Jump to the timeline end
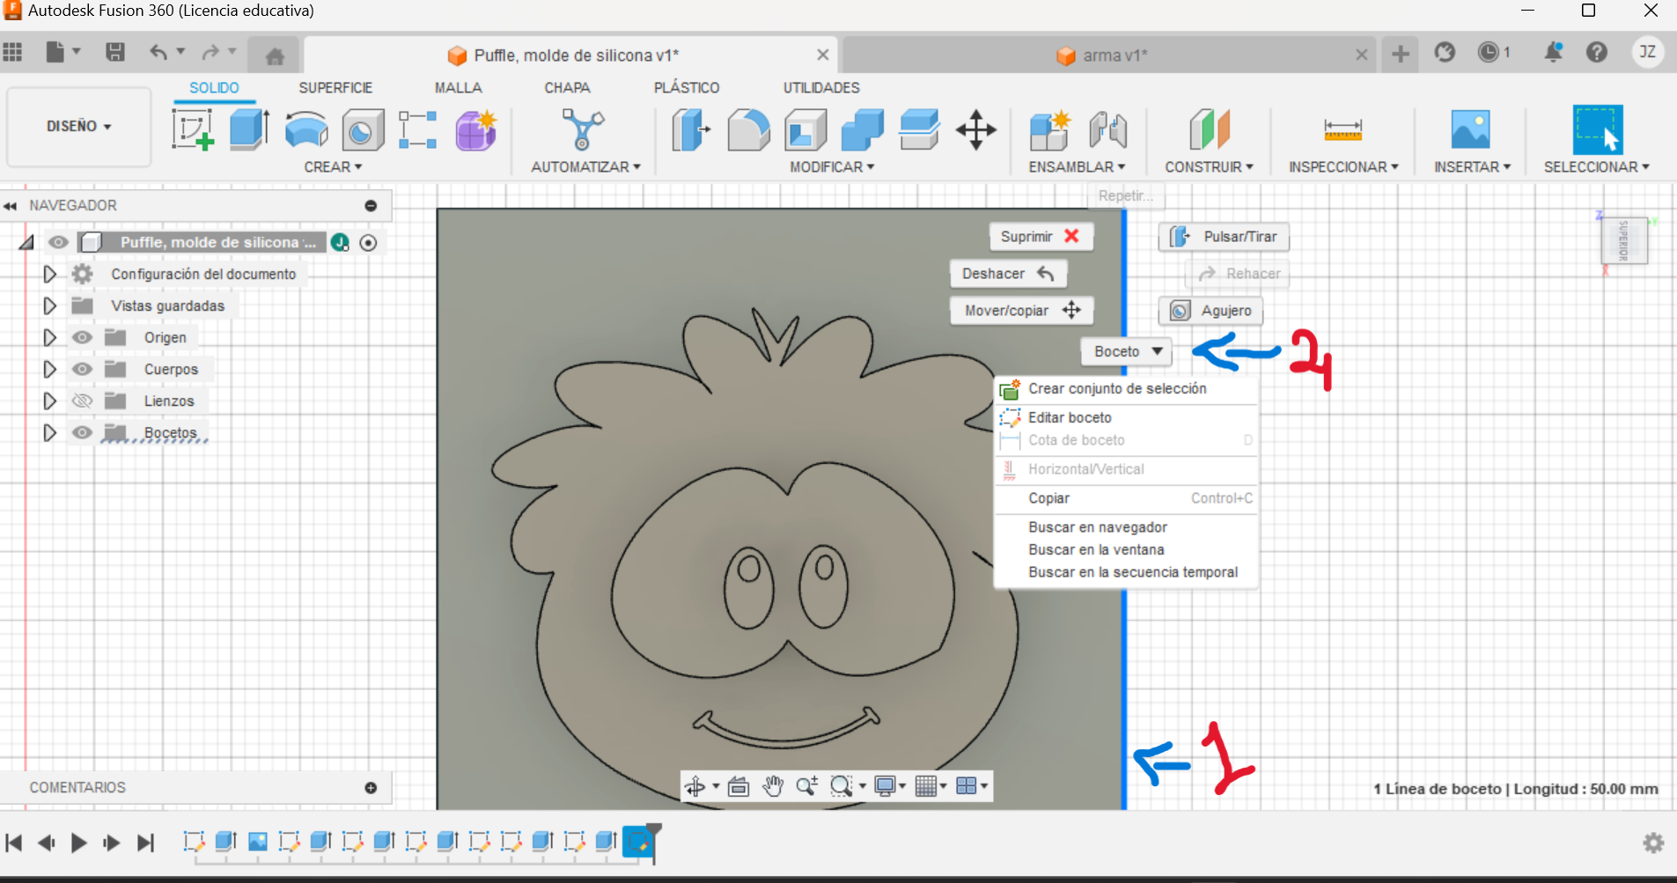This screenshot has width=1677, height=883. tap(145, 843)
